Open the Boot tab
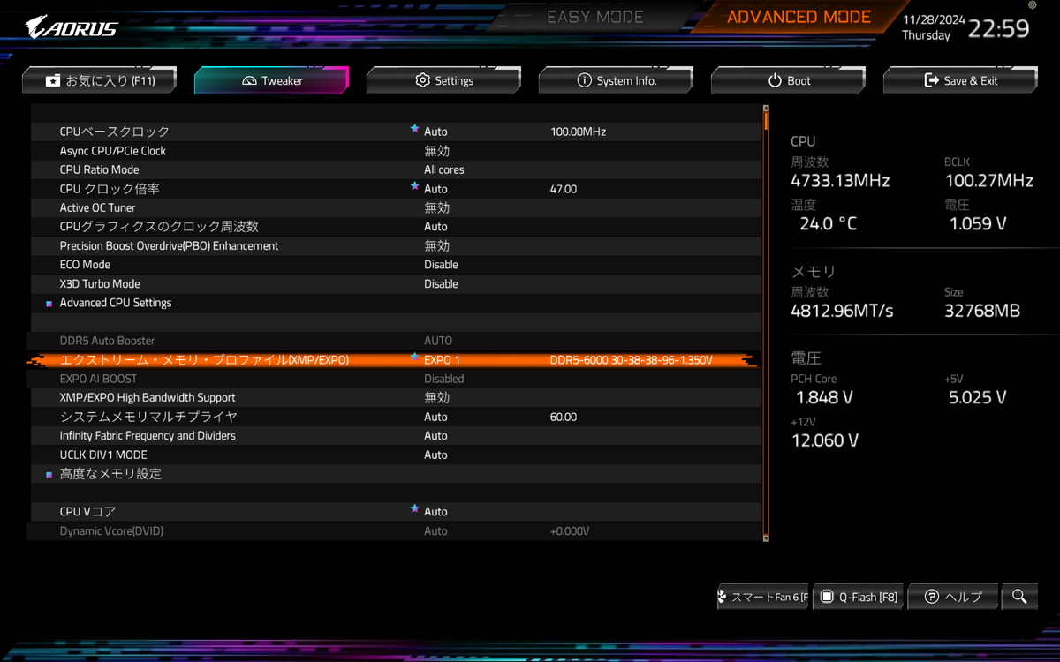This screenshot has height=662, width=1060. pyautogui.click(x=788, y=80)
